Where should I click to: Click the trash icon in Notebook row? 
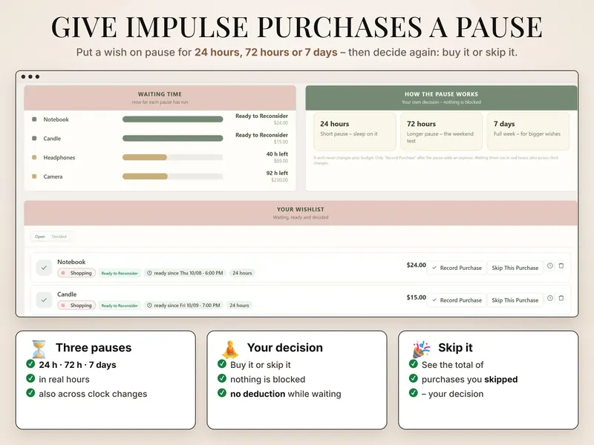coord(561,266)
